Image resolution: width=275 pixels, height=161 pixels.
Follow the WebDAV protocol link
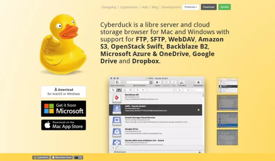pyautogui.click(x=181, y=39)
